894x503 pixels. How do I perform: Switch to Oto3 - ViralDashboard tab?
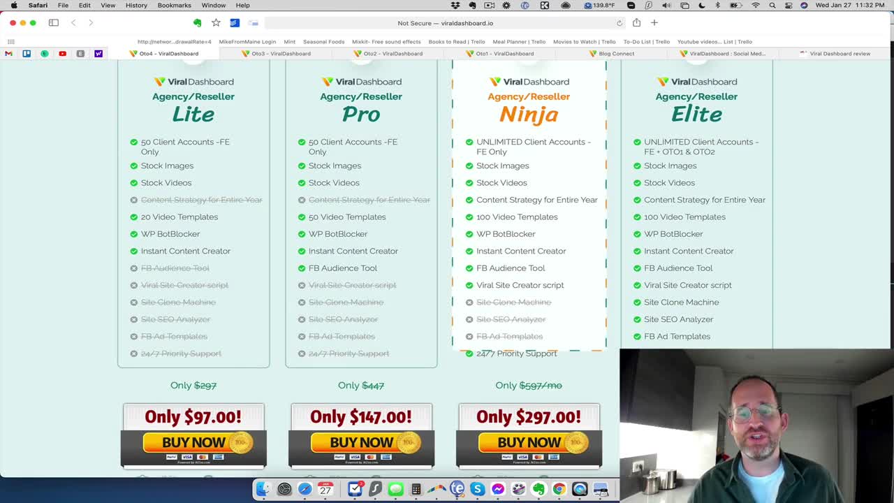tap(277, 53)
